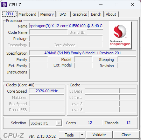Click the processor Name field
141x140 pixels.
(66, 26)
